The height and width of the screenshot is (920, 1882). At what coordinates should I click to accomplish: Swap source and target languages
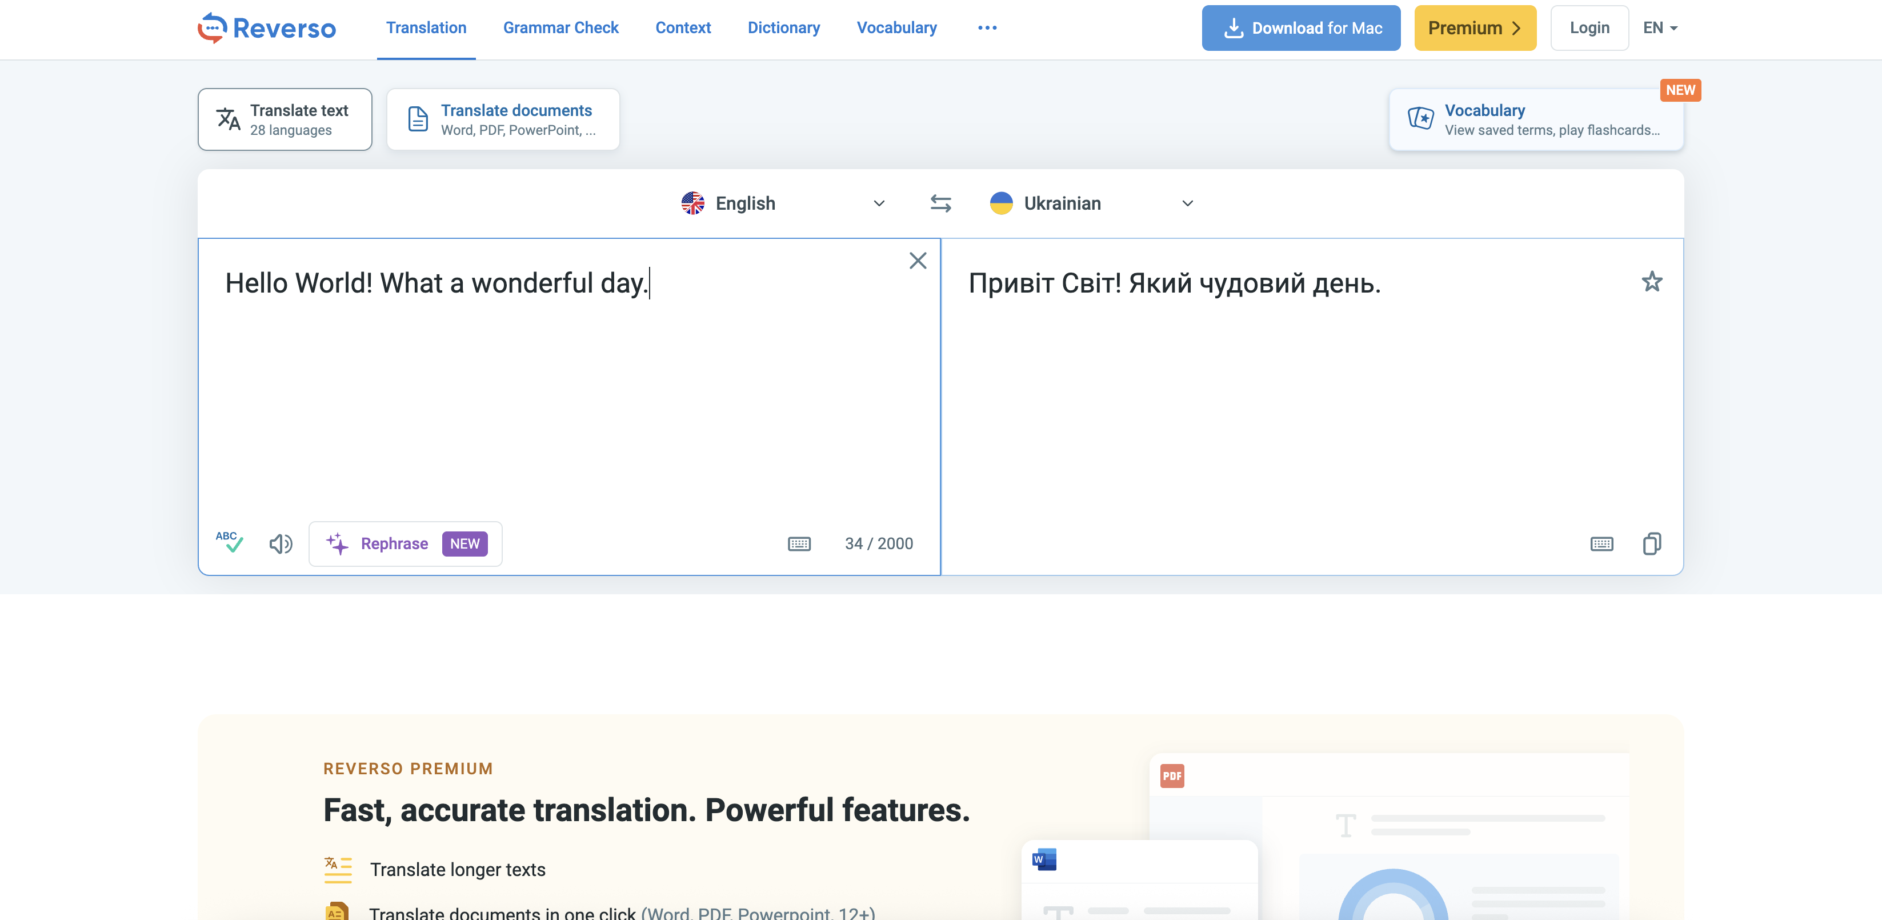coord(940,203)
